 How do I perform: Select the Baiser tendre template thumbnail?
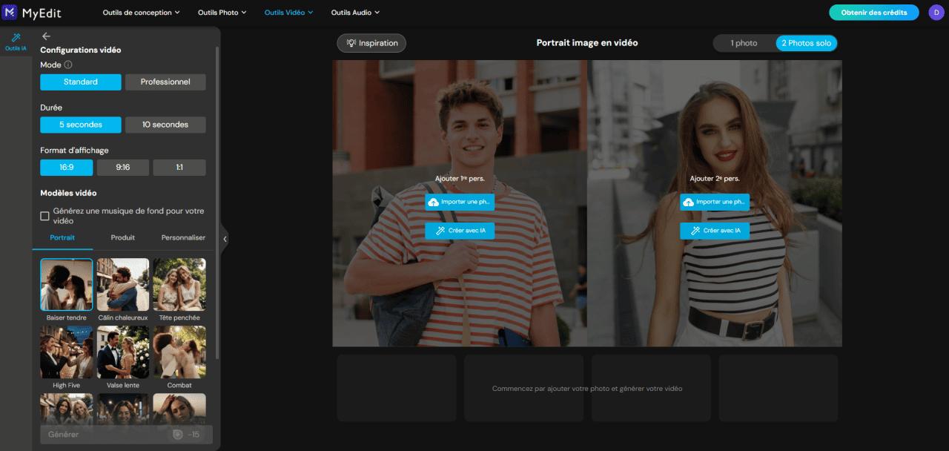point(67,284)
